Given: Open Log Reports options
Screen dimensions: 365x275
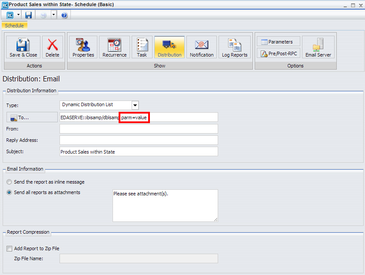Looking at the screenshot, I should [x=235, y=47].
